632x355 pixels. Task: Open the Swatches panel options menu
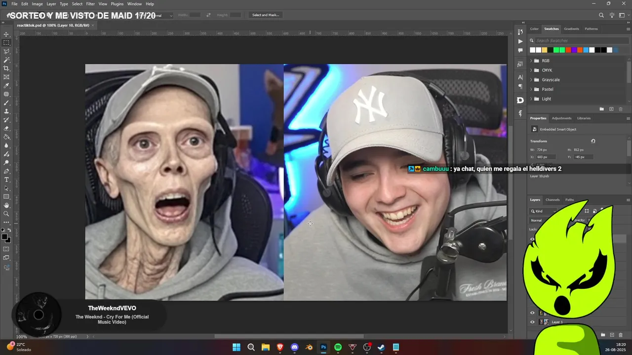(628, 29)
